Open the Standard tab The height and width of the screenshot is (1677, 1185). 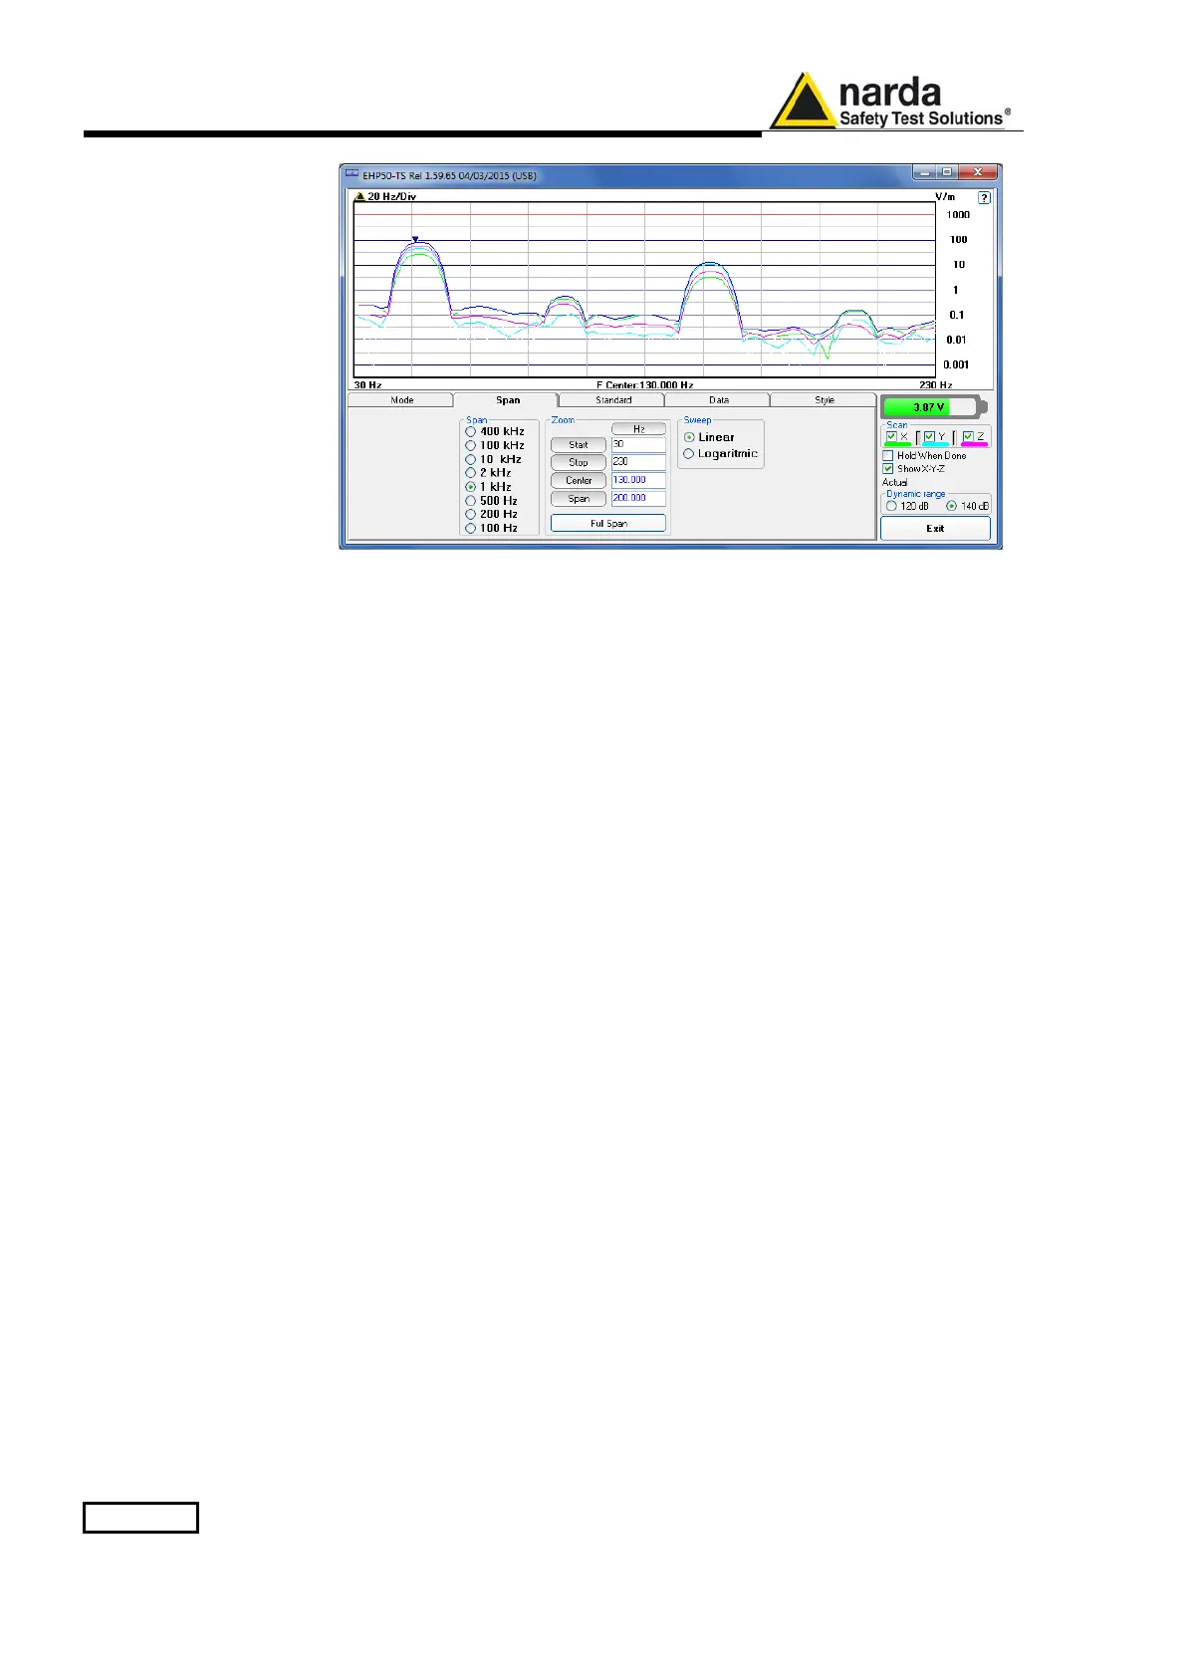pyautogui.click(x=613, y=400)
